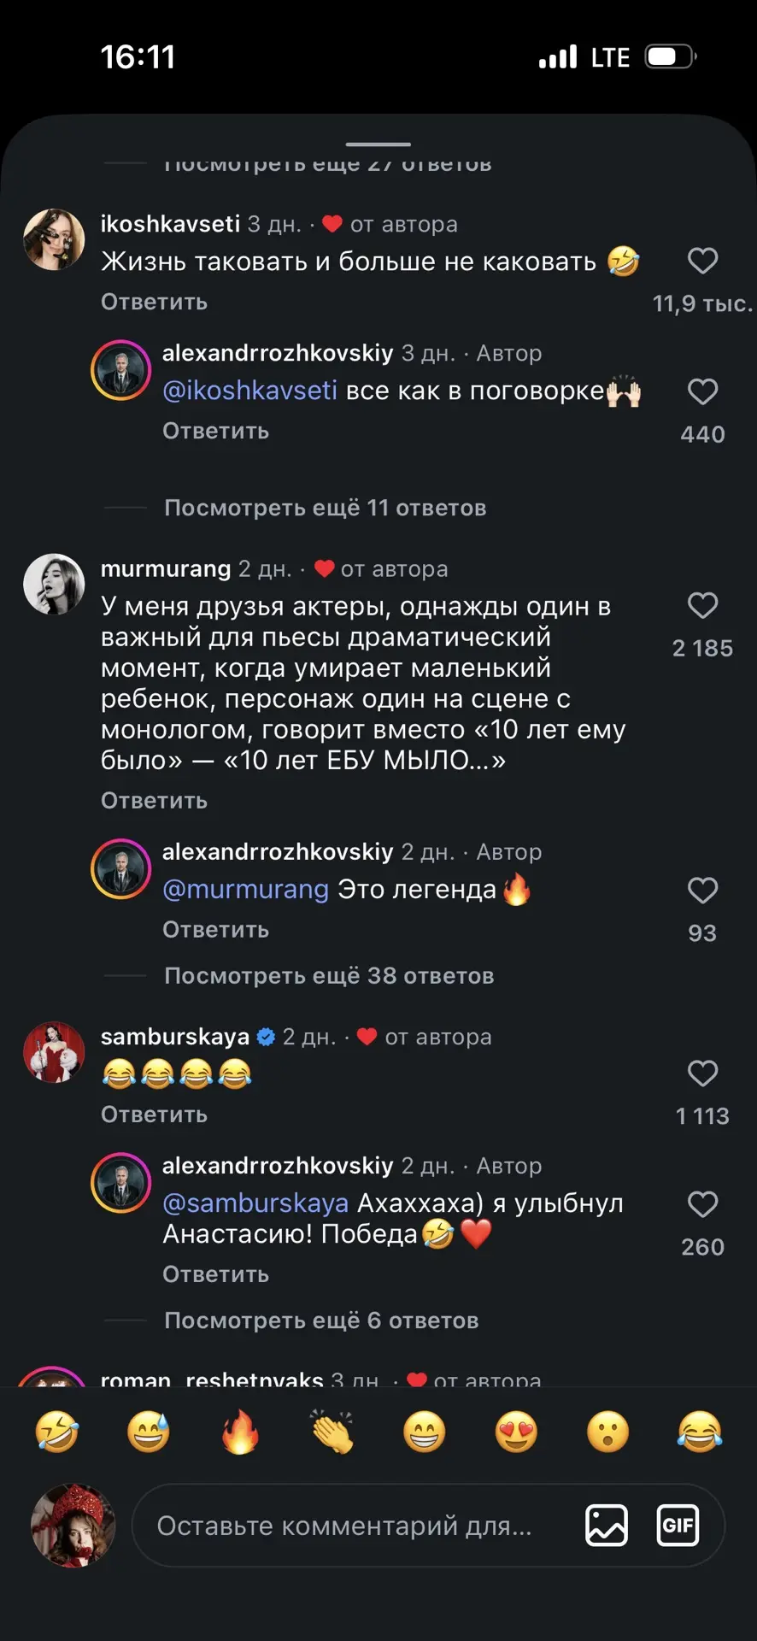This screenshot has width=757, height=1641.
Task: Tap the heart-eyes emoji quick reaction
Action: point(516,1432)
